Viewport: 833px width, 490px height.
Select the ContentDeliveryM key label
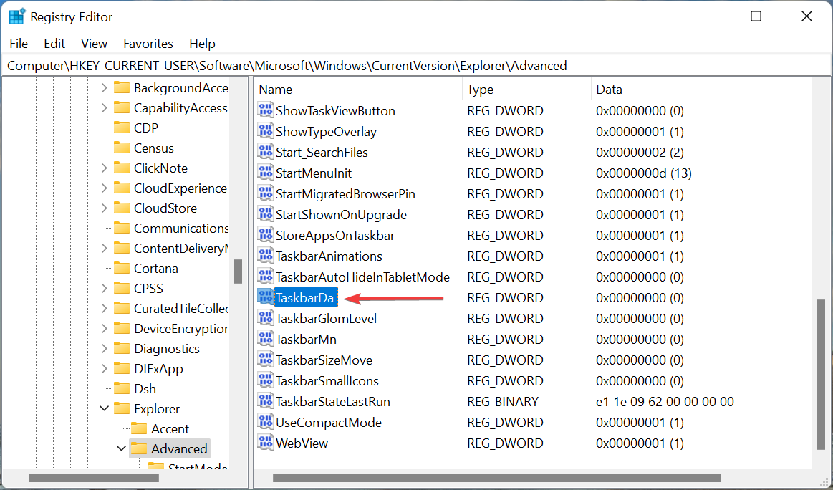[181, 248]
